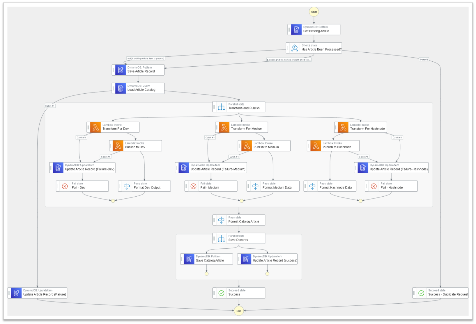The image size is (476, 324).
Task: Click the Lambda icon on Publish to Medium
Action: coord(246,146)
